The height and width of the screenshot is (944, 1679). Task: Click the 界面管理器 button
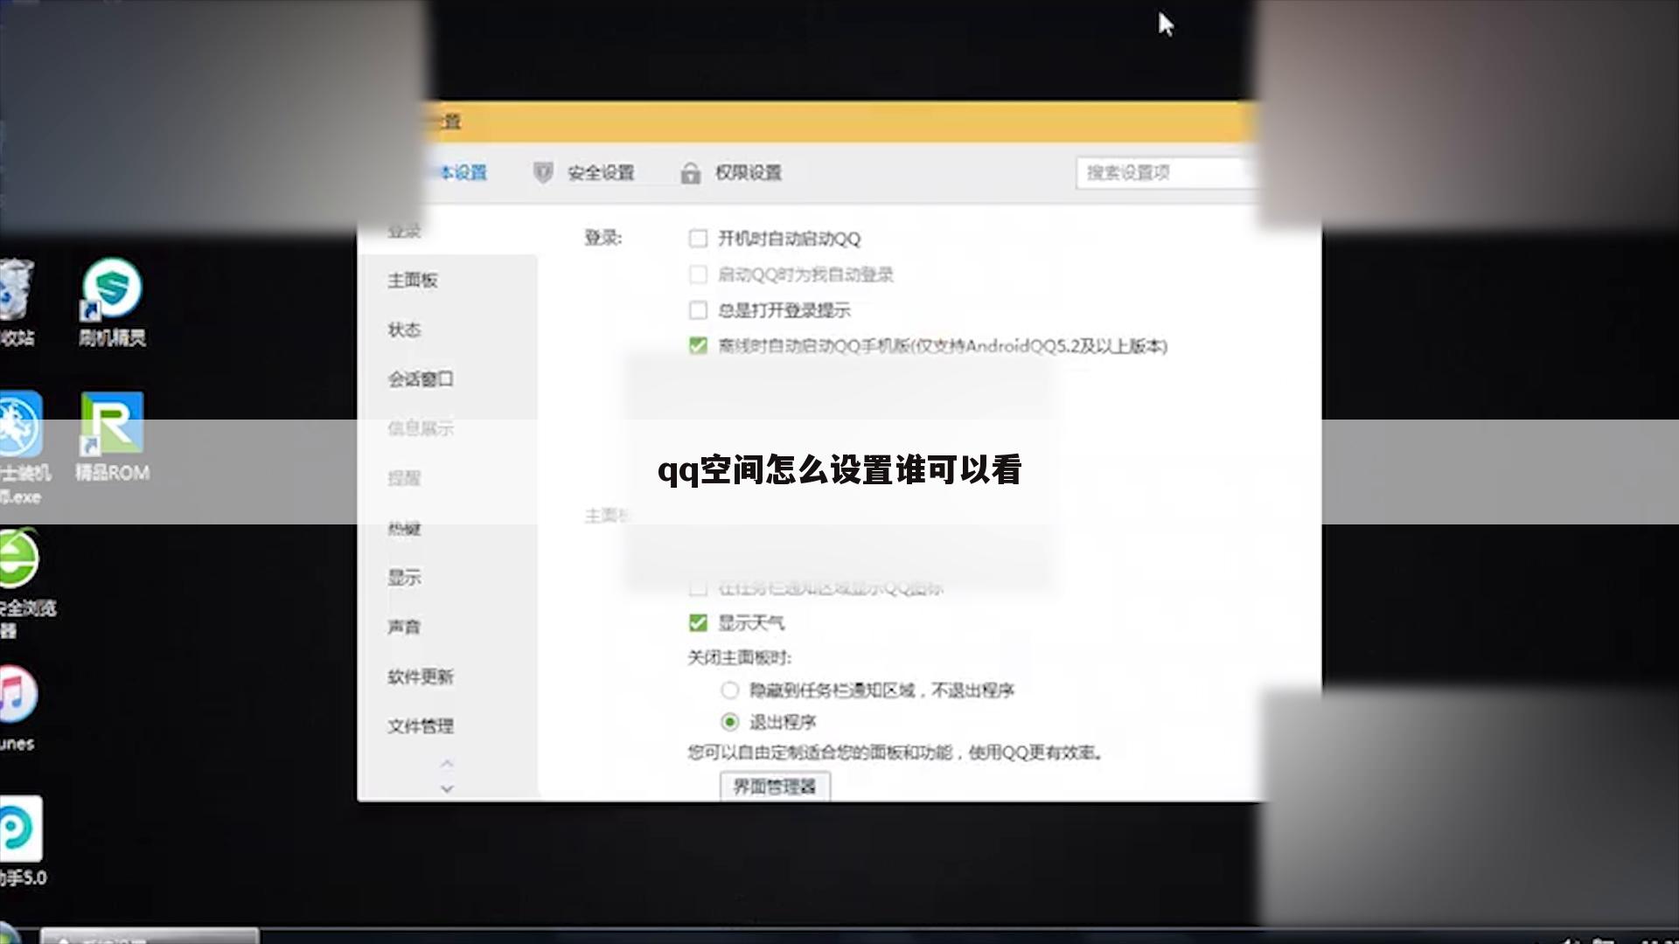pos(775,787)
